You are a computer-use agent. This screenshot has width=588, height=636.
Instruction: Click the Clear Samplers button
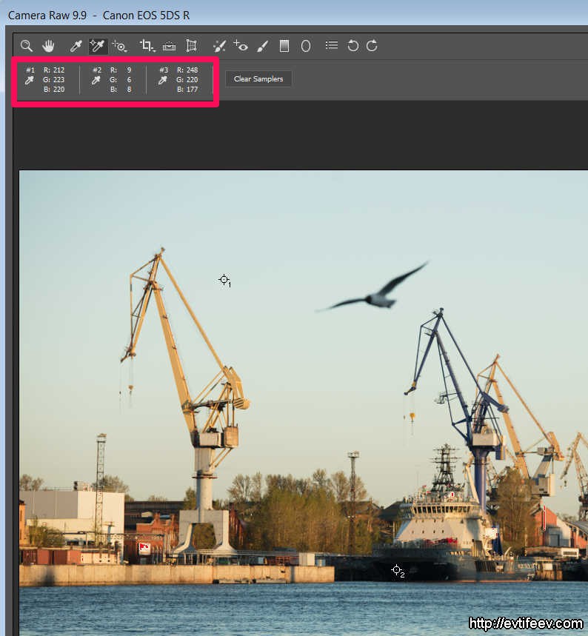tap(258, 78)
